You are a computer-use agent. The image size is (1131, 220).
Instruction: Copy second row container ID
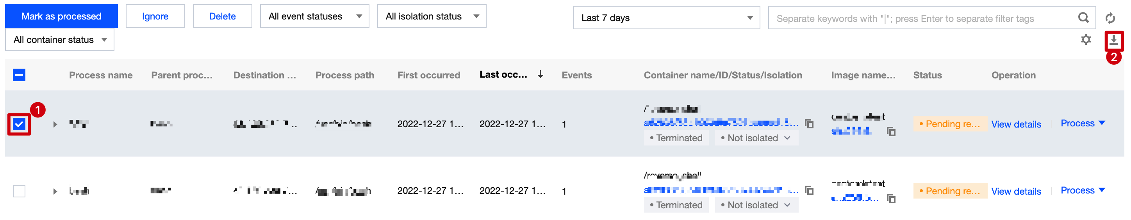(809, 190)
